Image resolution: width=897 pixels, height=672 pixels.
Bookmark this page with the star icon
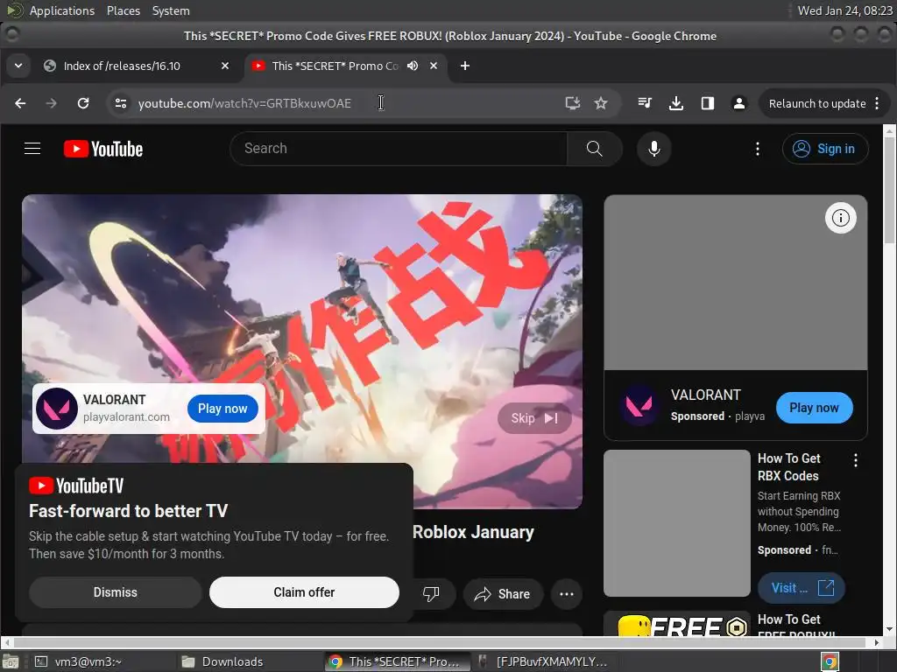point(601,103)
